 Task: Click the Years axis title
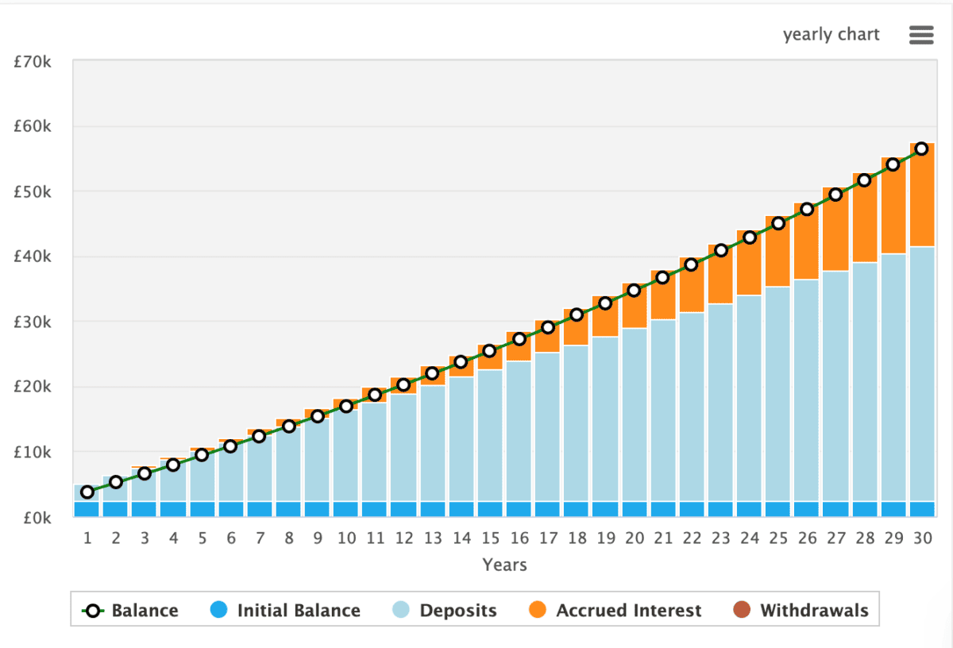point(504,565)
